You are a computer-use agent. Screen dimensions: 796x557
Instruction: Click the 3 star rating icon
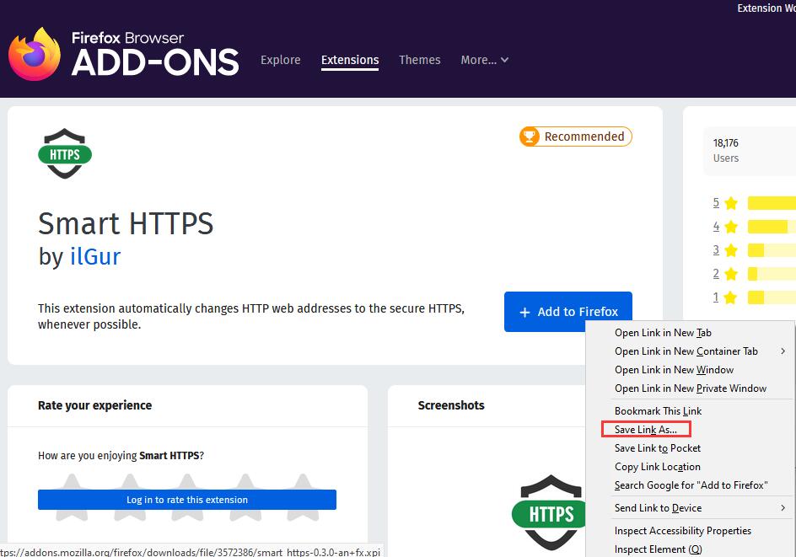tap(731, 250)
